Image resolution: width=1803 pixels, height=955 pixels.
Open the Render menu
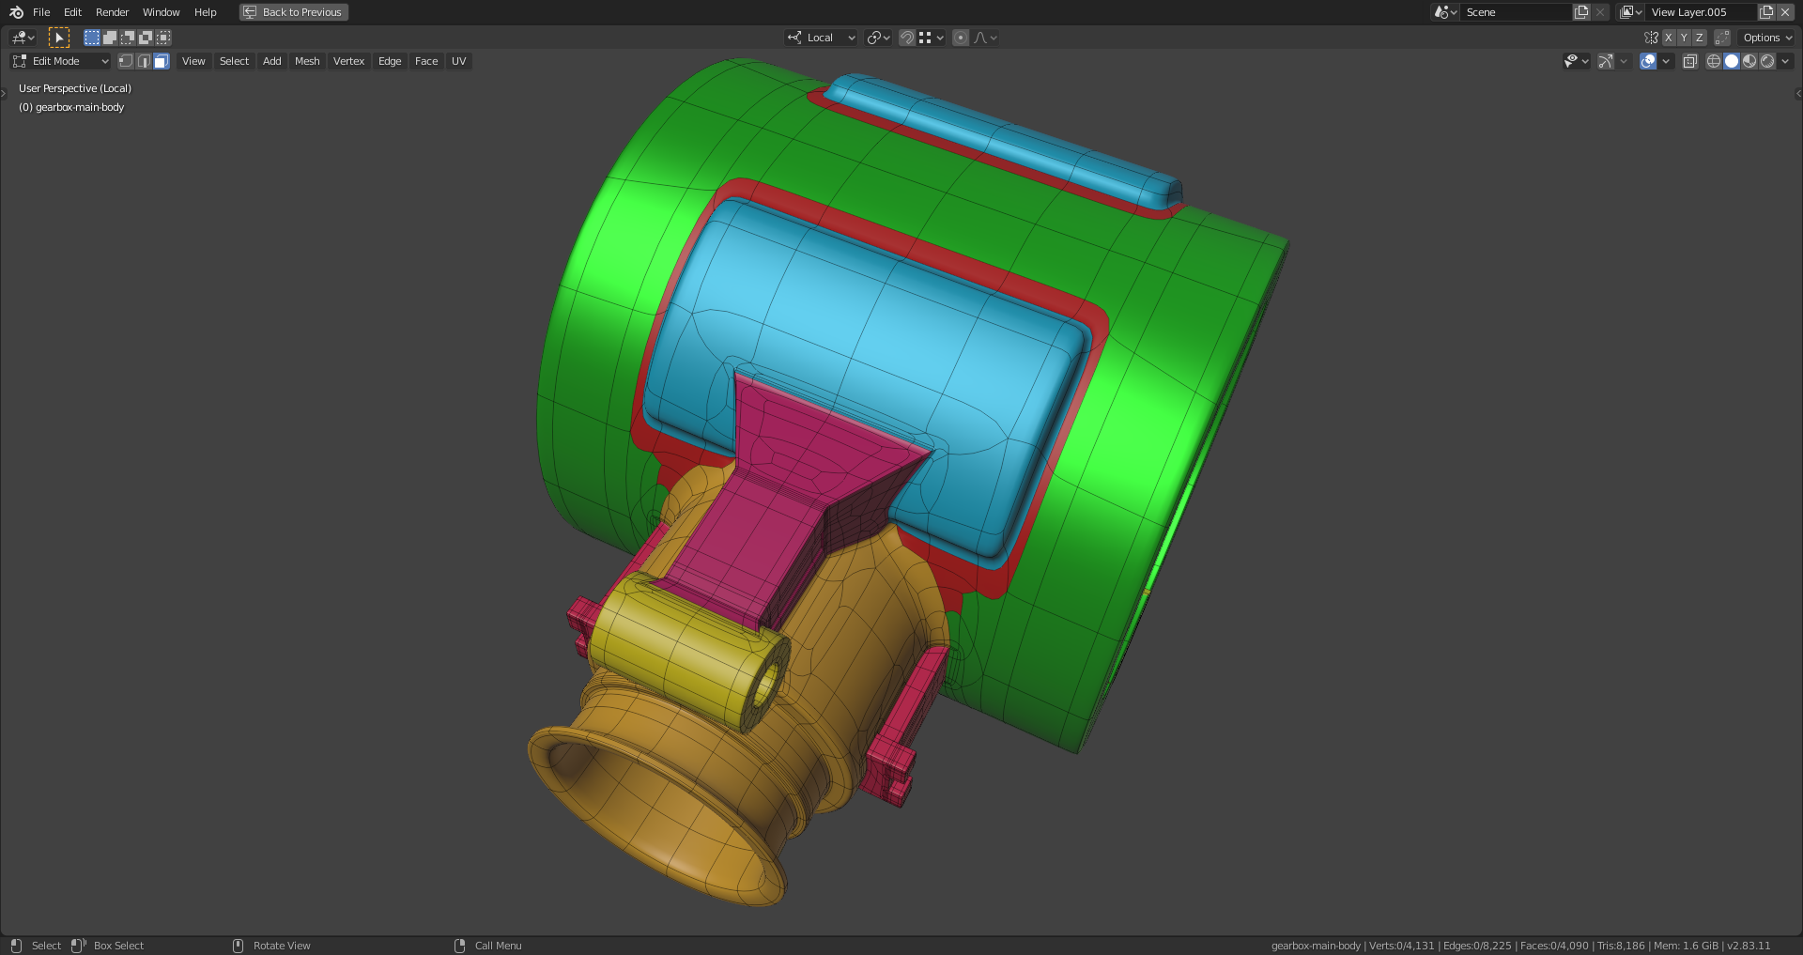(x=112, y=12)
